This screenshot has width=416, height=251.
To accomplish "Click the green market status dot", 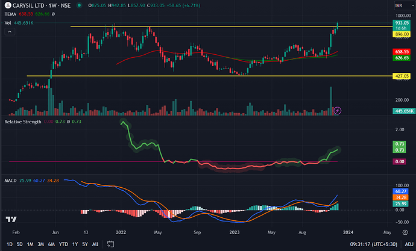I will coord(79,5).
